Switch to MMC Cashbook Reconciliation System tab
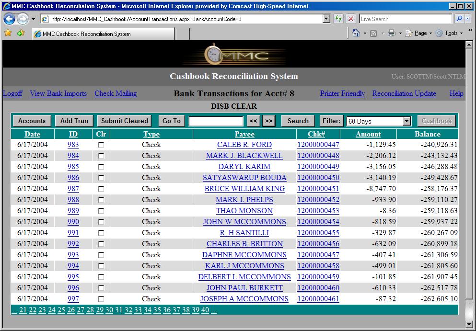This screenshot has width=476, height=331. coord(103,34)
